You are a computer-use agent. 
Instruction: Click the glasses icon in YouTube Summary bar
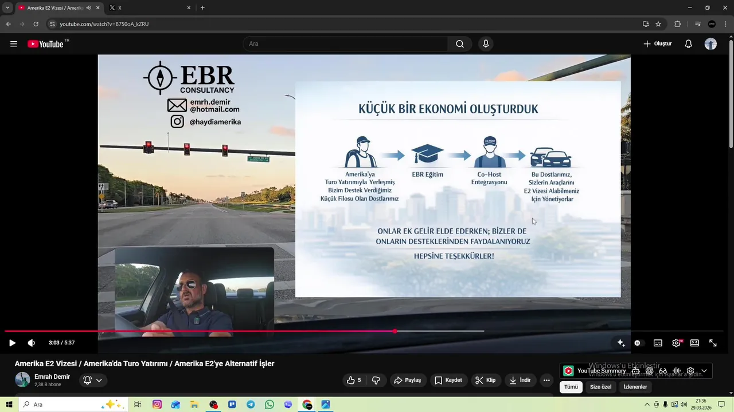click(663, 371)
